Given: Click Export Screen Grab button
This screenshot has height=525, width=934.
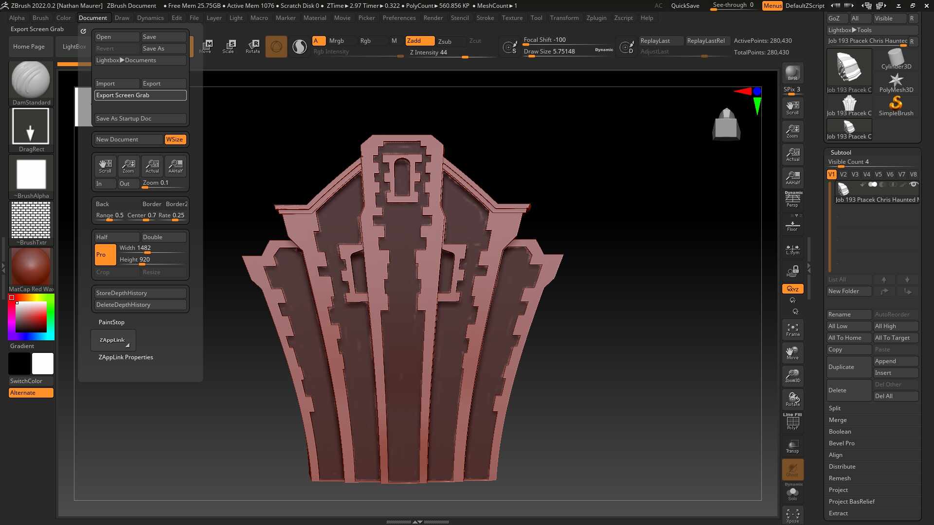Looking at the screenshot, I should pyautogui.click(x=140, y=95).
